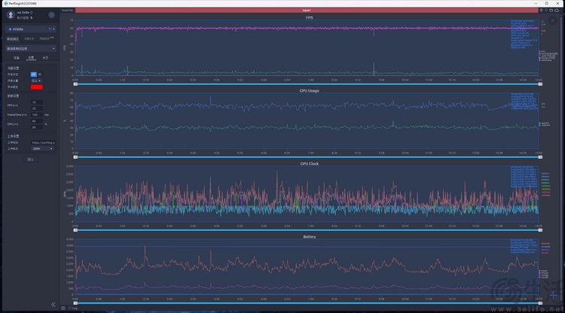Click the CPU Usage chart title
Screen dimensions: 565x313
[x=309, y=90]
